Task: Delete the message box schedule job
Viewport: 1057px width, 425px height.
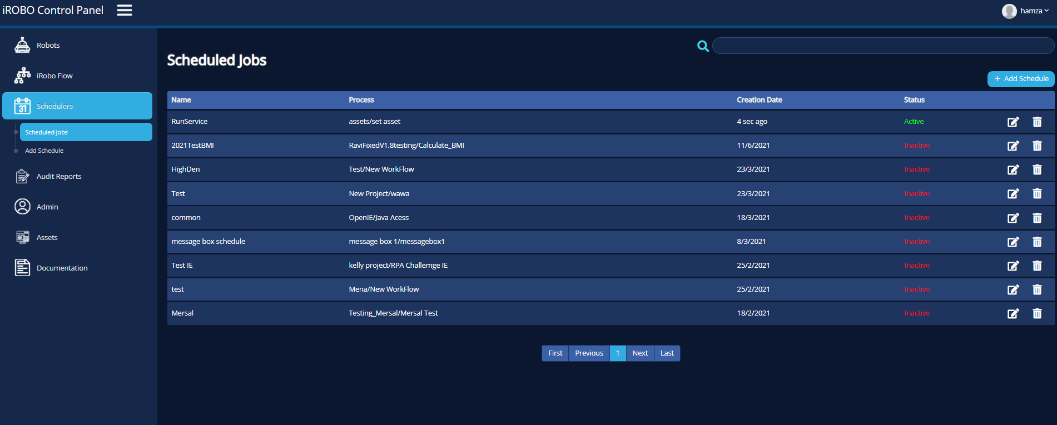Action: (x=1037, y=242)
